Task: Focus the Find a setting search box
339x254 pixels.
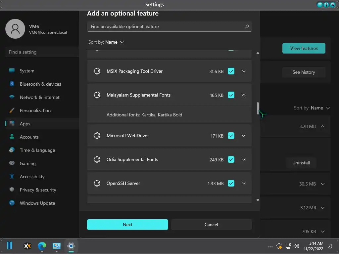Action: (x=42, y=52)
